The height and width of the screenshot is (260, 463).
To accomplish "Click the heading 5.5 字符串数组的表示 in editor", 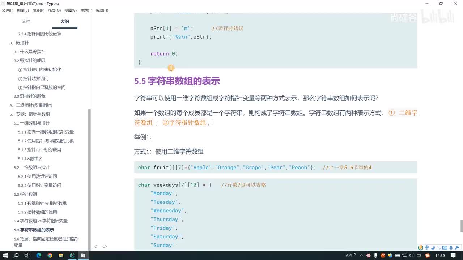I will 177,81.
